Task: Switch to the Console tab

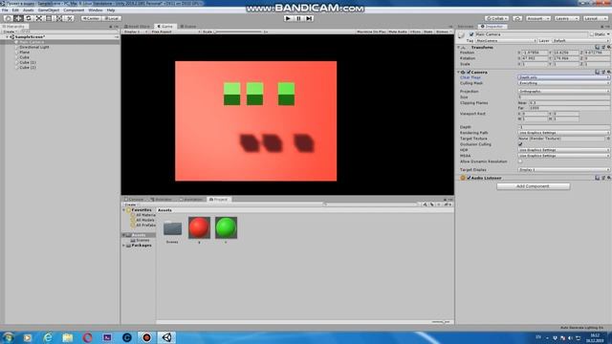Action: point(134,200)
